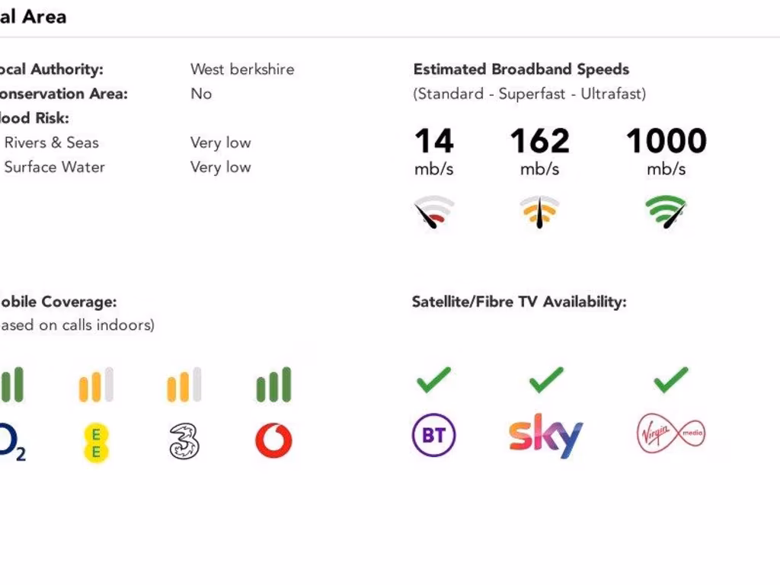Click the O2 network logo
780x585 pixels.
tap(11, 442)
